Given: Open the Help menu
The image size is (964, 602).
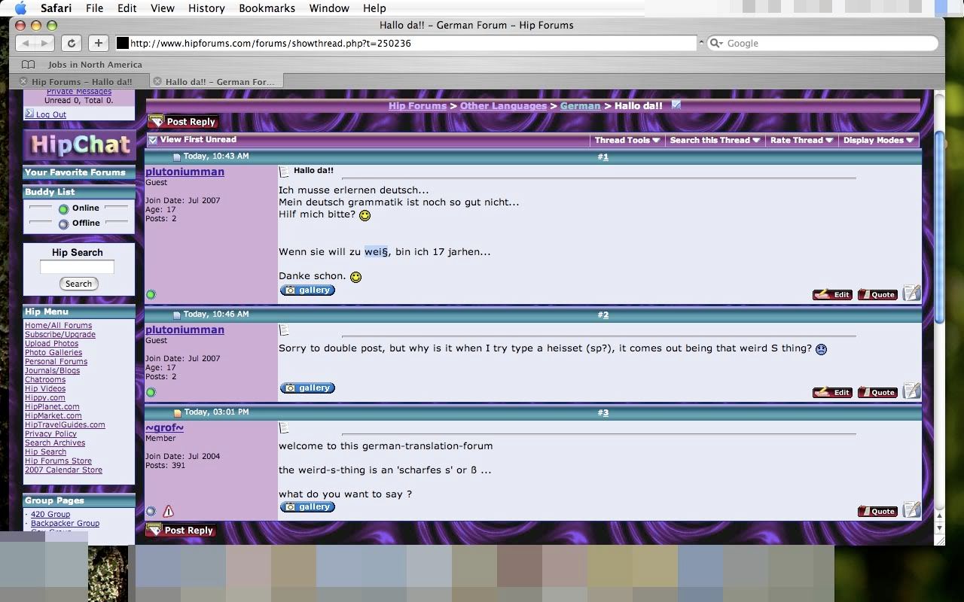Looking at the screenshot, I should (x=374, y=8).
